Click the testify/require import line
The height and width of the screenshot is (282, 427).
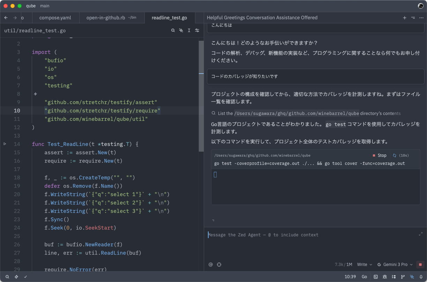[103, 110]
